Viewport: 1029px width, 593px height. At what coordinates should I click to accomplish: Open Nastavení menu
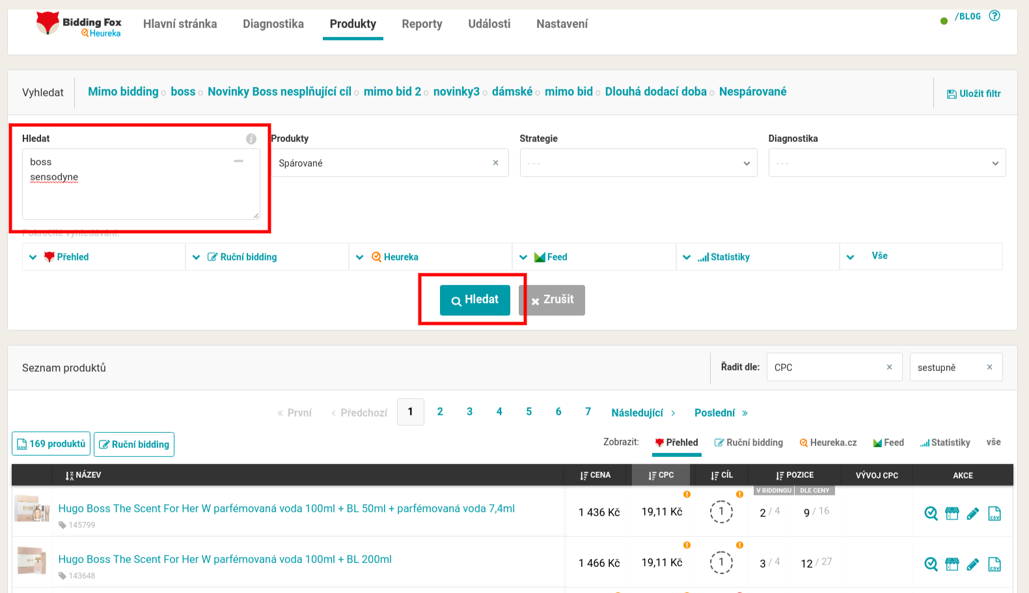tap(562, 24)
